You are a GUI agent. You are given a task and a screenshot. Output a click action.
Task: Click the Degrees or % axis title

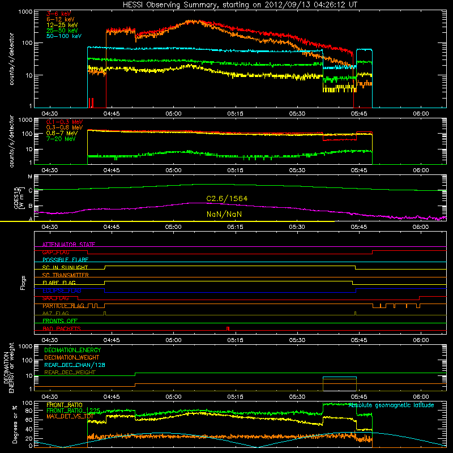click(15, 424)
